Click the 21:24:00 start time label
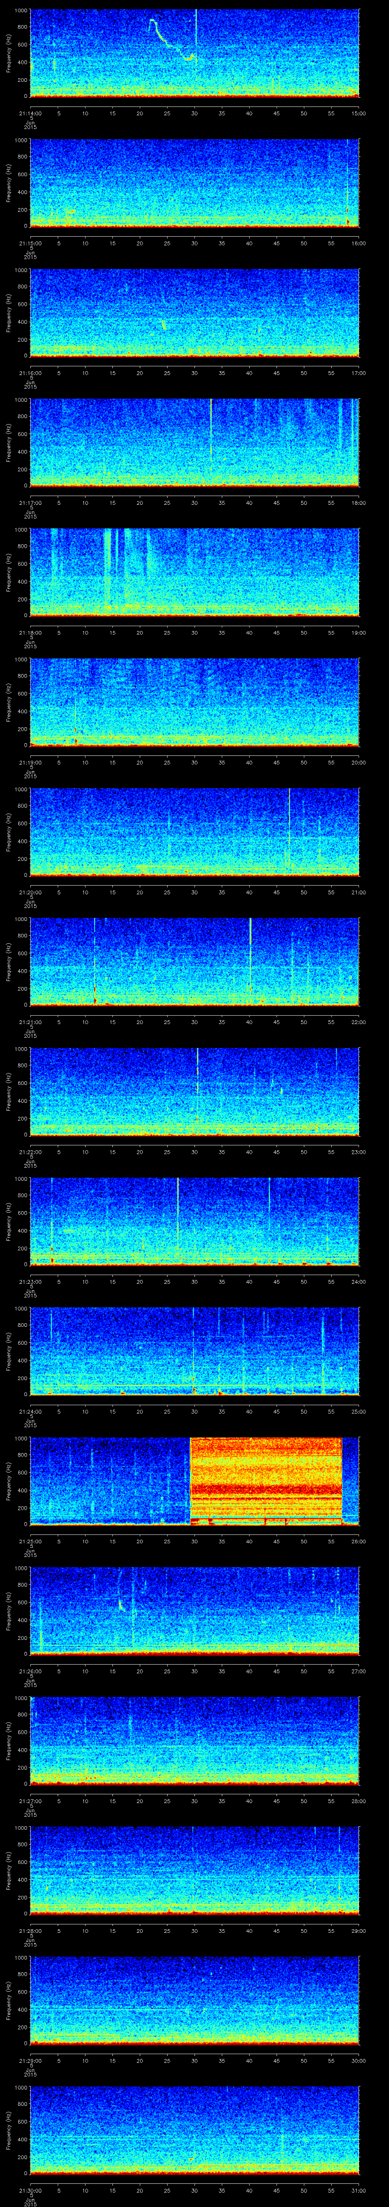389x2207 pixels. point(30,1411)
